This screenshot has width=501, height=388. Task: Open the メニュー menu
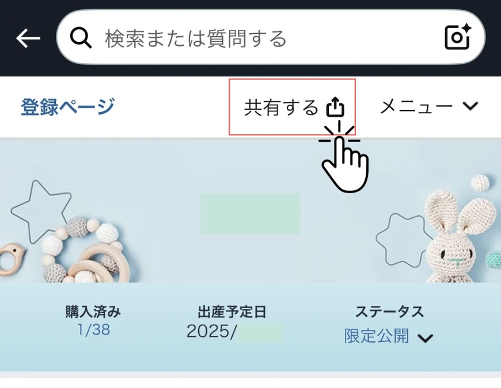[429, 106]
